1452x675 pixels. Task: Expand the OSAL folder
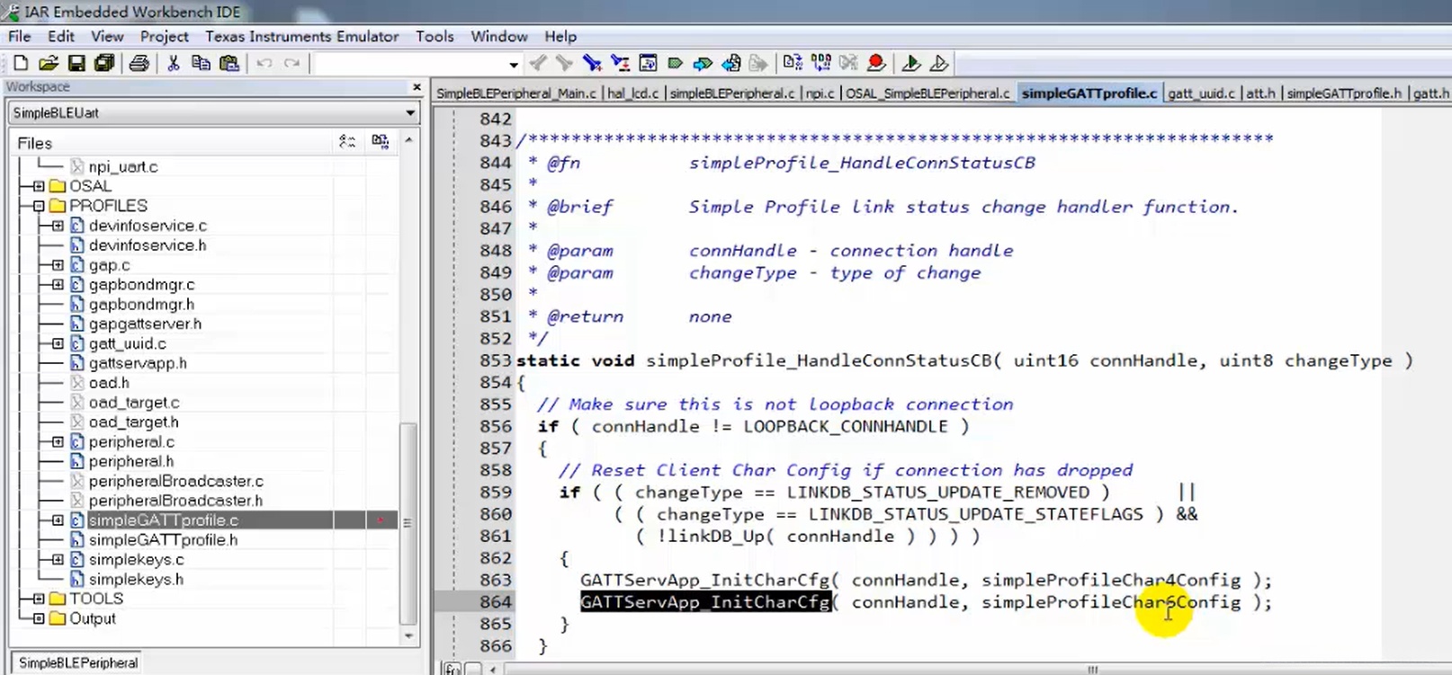pos(39,186)
